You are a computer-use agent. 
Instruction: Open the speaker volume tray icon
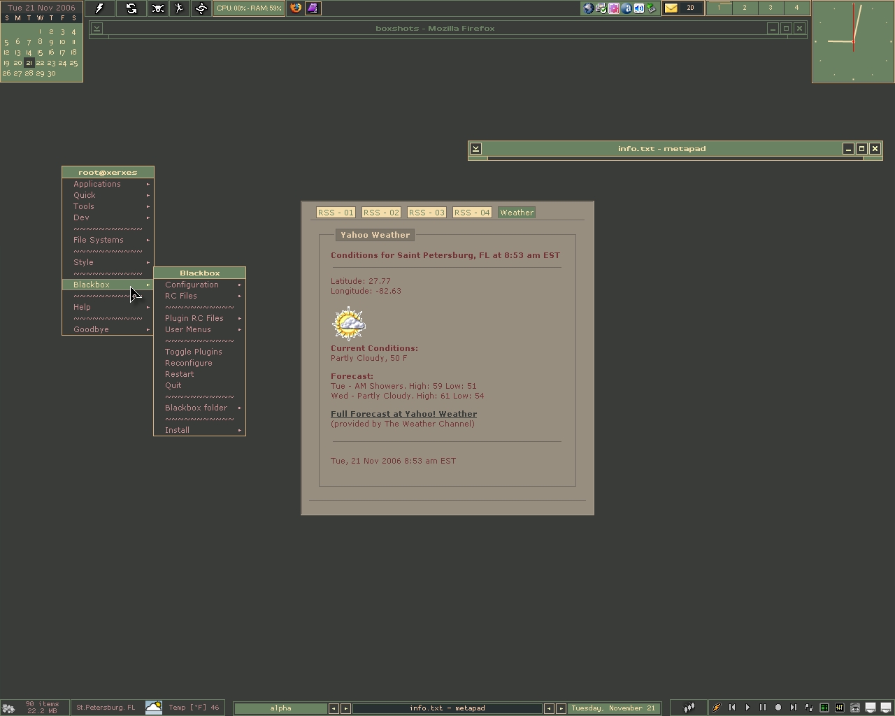[639, 8]
